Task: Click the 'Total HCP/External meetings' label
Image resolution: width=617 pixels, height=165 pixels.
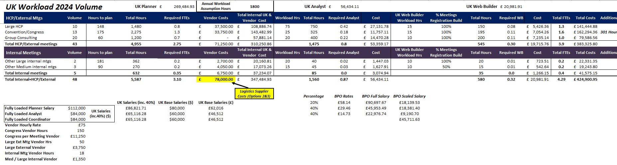Action: pyautogui.click(x=31, y=44)
